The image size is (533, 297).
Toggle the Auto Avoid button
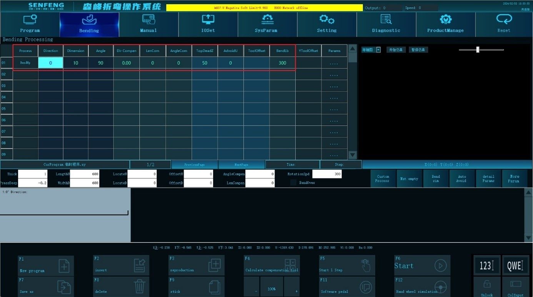coord(461,179)
